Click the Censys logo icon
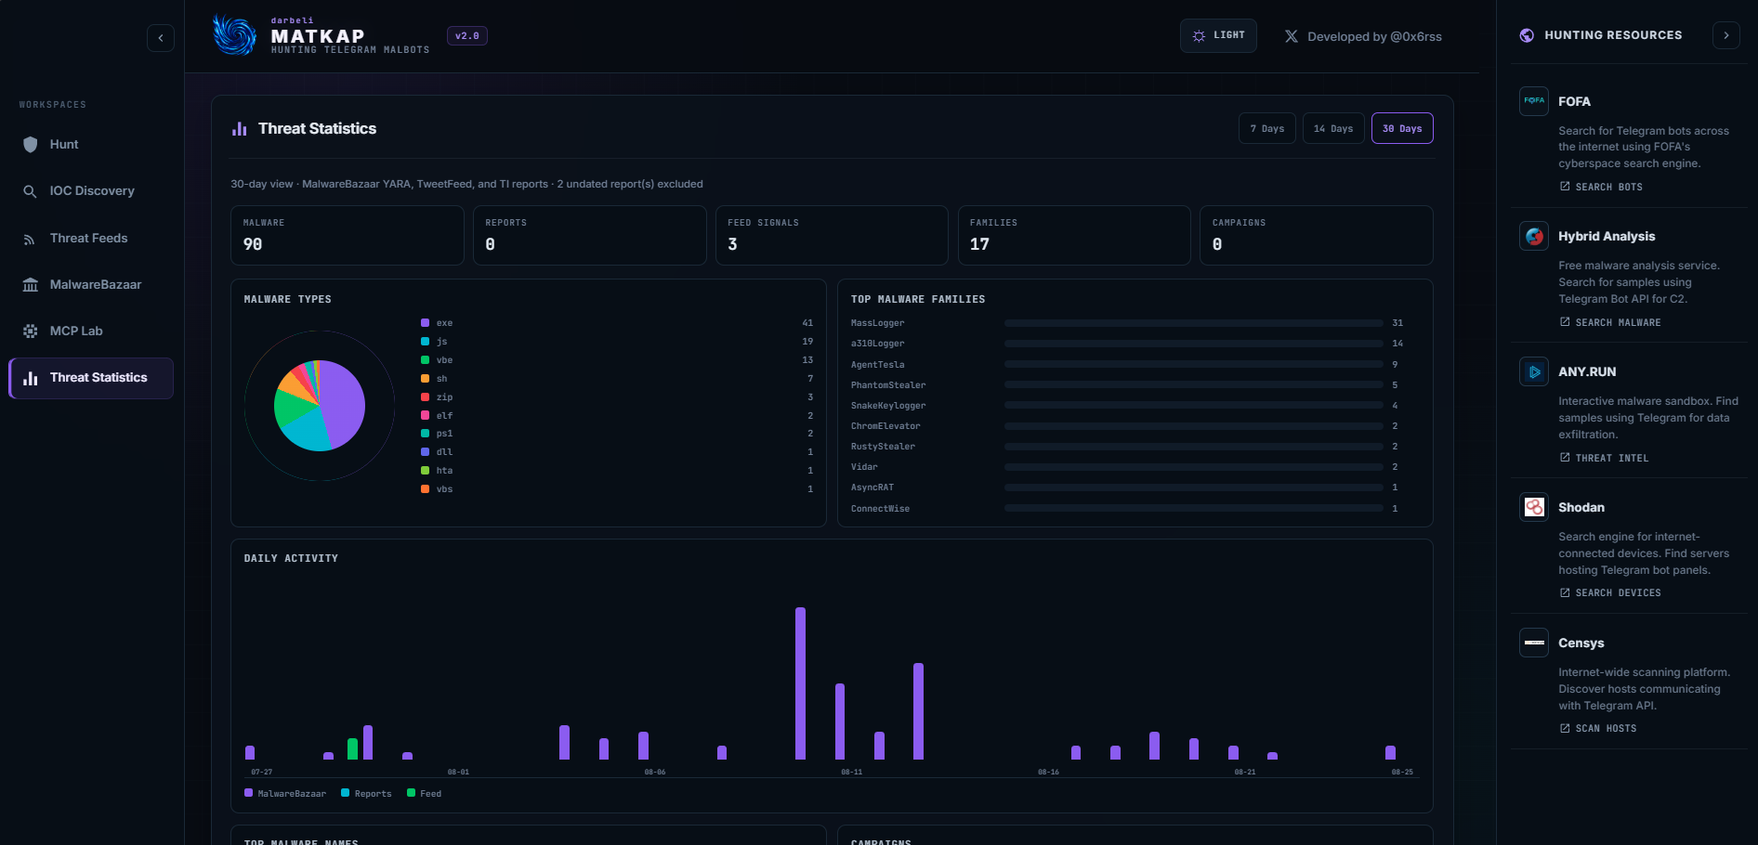Viewport: 1758px width, 845px height. (1534, 643)
